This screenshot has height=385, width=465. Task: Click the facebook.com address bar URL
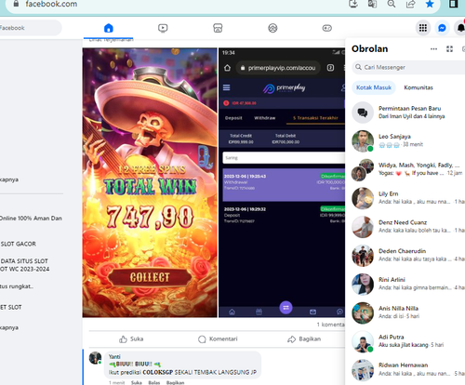(51, 4)
